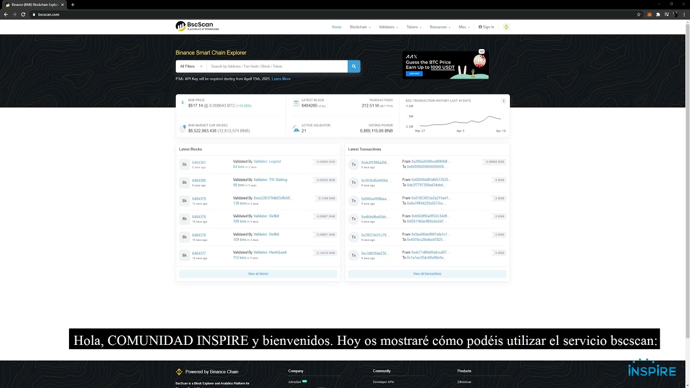Click the browser reload button

(x=23, y=15)
